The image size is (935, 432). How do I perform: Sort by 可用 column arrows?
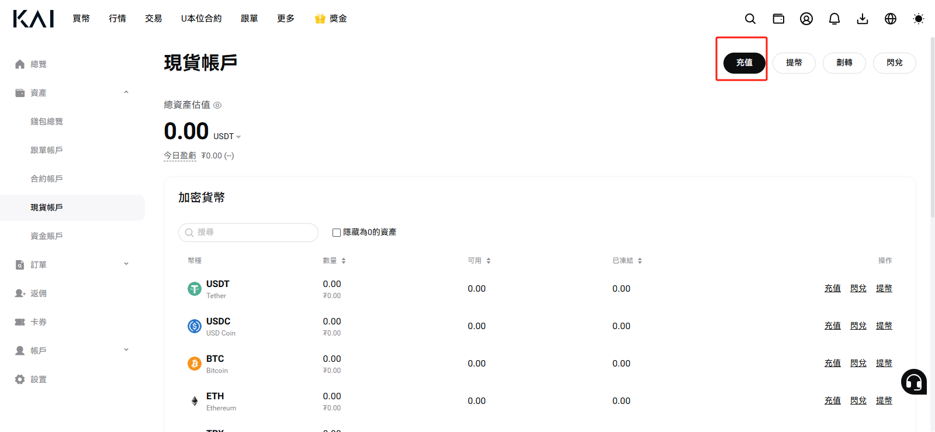[489, 261]
